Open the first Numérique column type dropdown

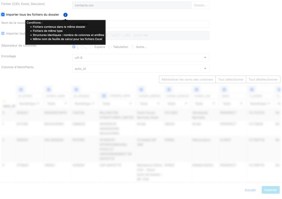[28, 104]
